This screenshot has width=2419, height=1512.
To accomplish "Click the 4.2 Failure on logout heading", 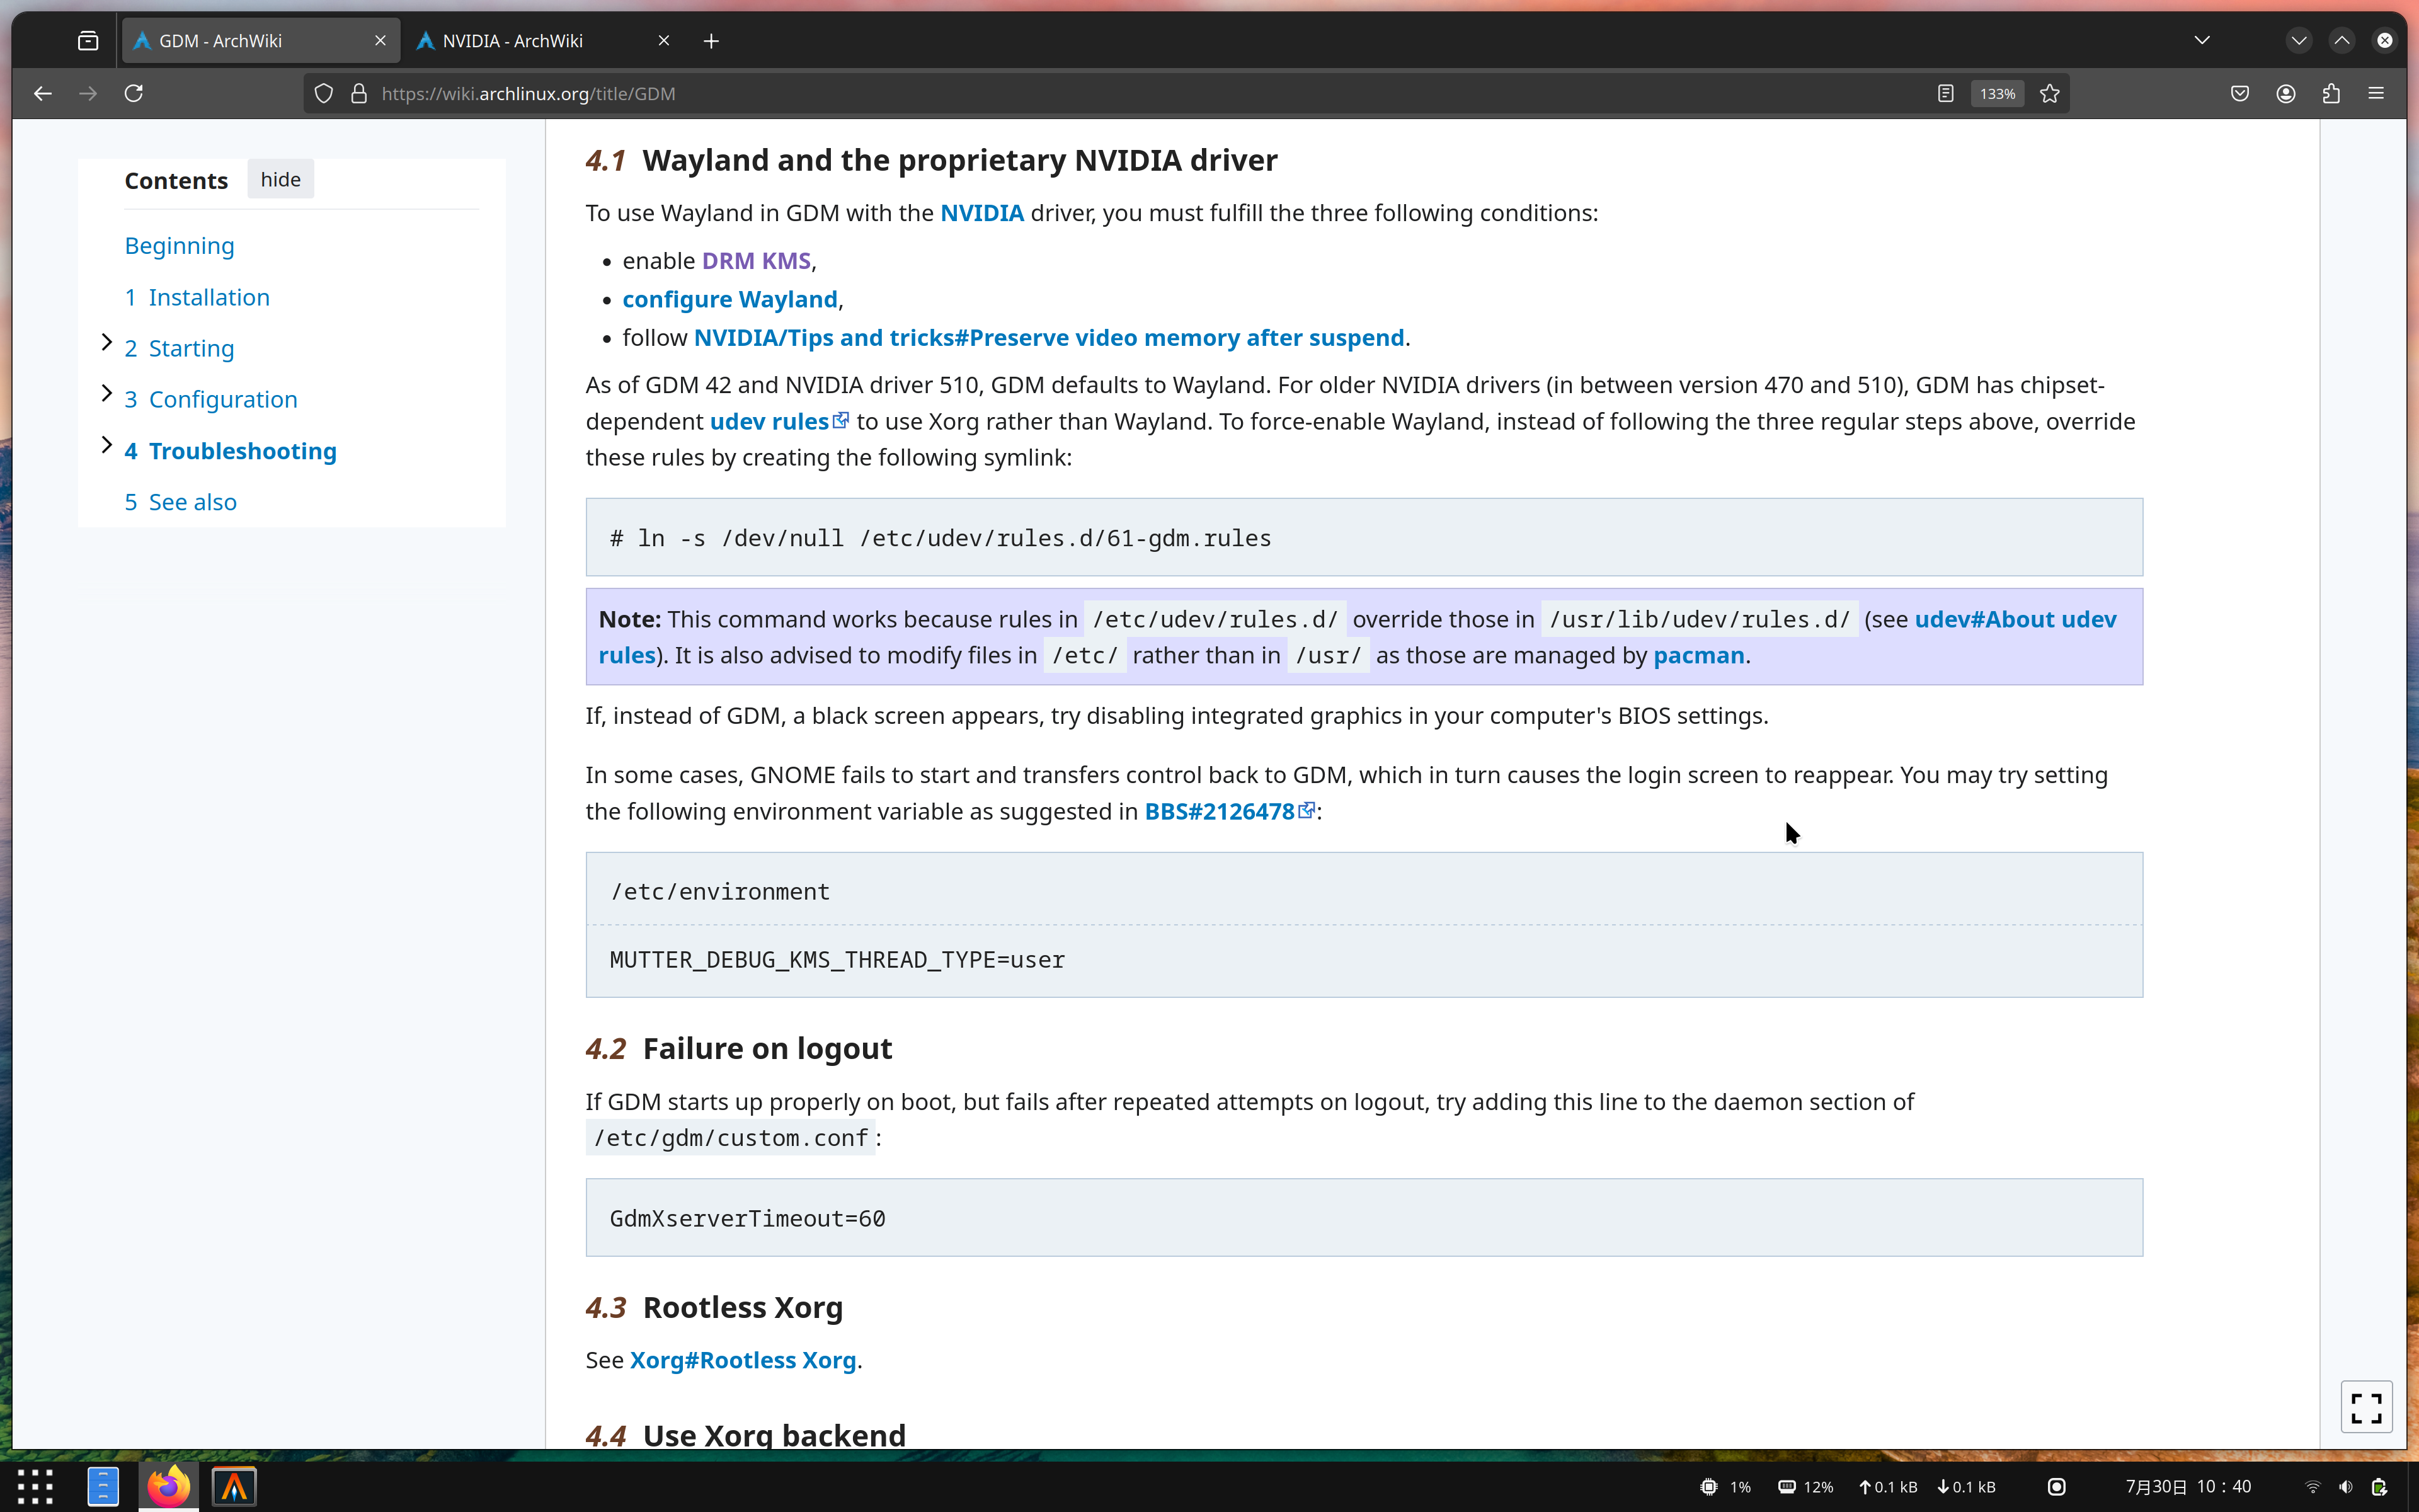I will pyautogui.click(x=739, y=1048).
